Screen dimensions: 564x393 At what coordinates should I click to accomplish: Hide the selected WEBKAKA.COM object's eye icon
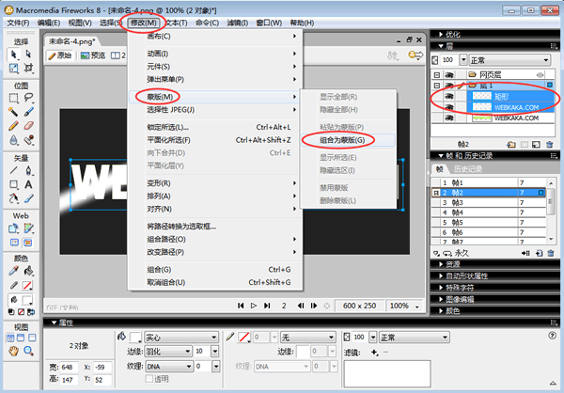449,107
